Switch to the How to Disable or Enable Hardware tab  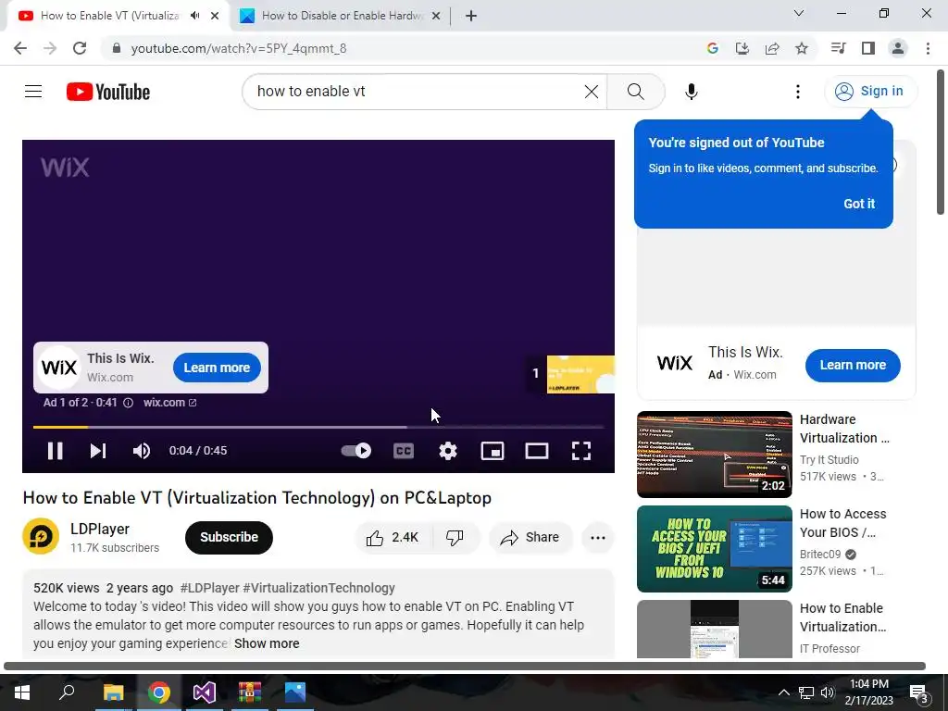click(x=341, y=16)
